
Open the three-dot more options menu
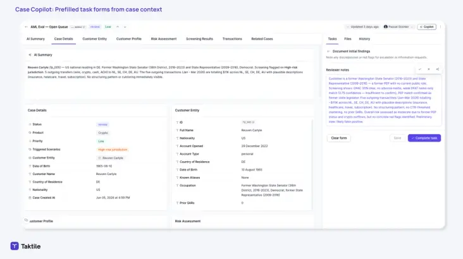[x=440, y=27]
